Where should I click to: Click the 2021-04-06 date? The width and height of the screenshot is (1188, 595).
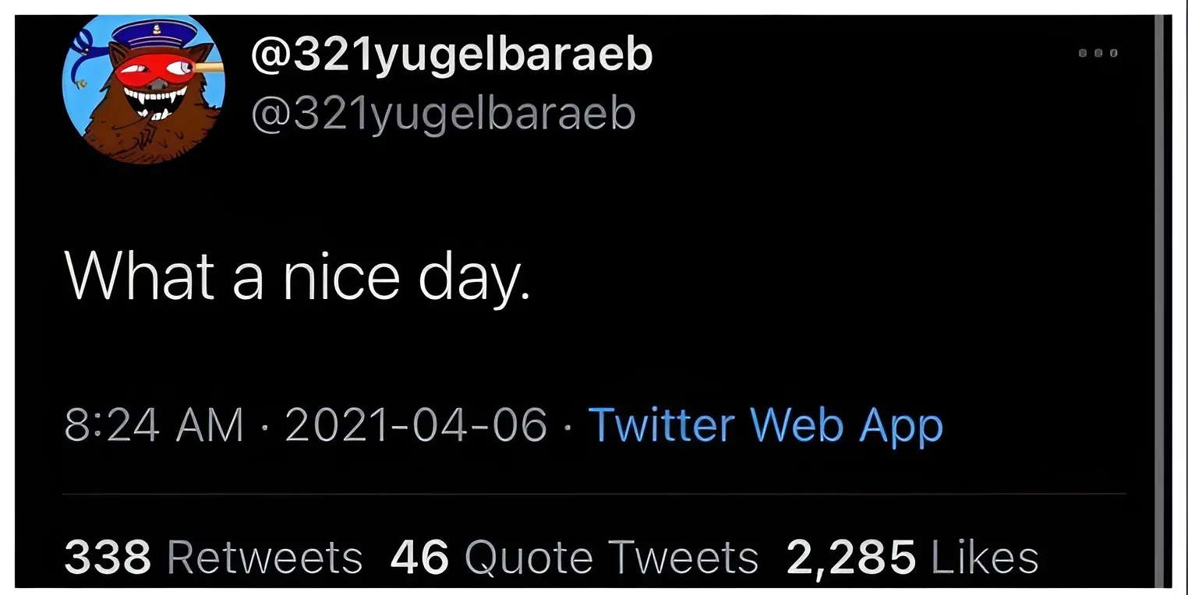tap(416, 425)
